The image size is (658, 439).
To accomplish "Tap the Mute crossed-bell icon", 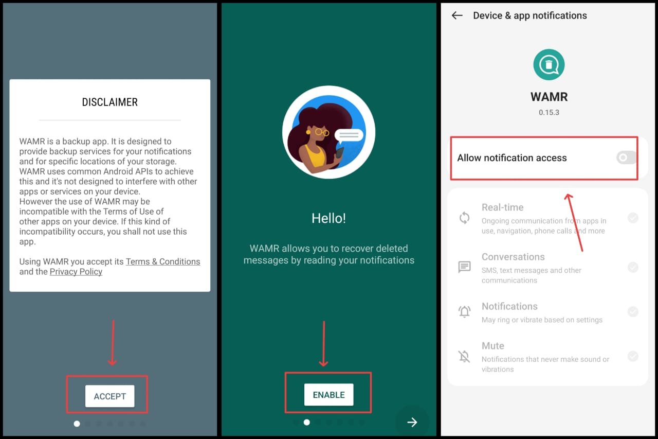I will point(464,356).
